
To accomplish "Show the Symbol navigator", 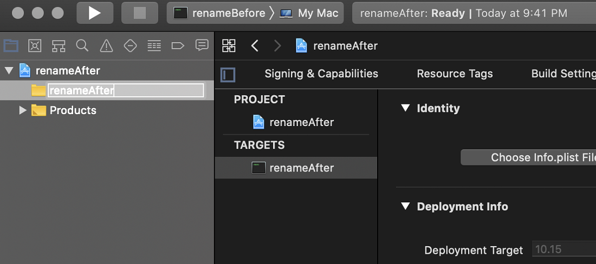I will click(59, 46).
